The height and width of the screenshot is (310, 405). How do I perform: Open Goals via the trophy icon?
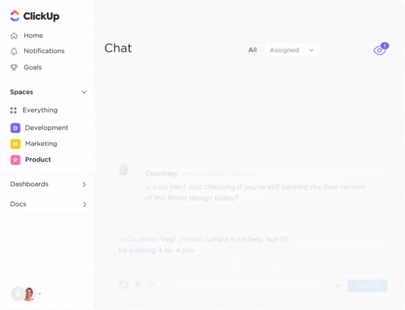pos(14,68)
